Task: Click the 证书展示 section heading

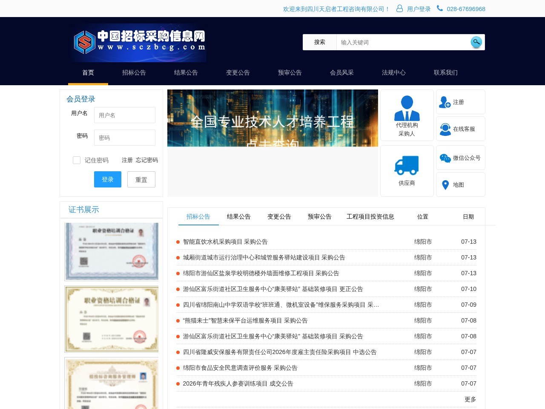Action: pyautogui.click(x=84, y=210)
